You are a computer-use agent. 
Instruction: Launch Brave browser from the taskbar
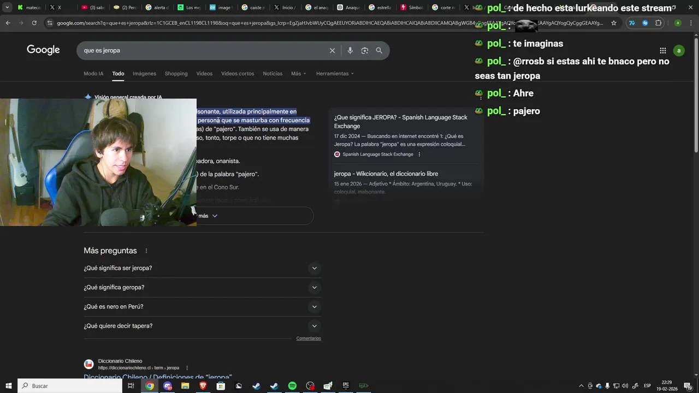[203, 386]
